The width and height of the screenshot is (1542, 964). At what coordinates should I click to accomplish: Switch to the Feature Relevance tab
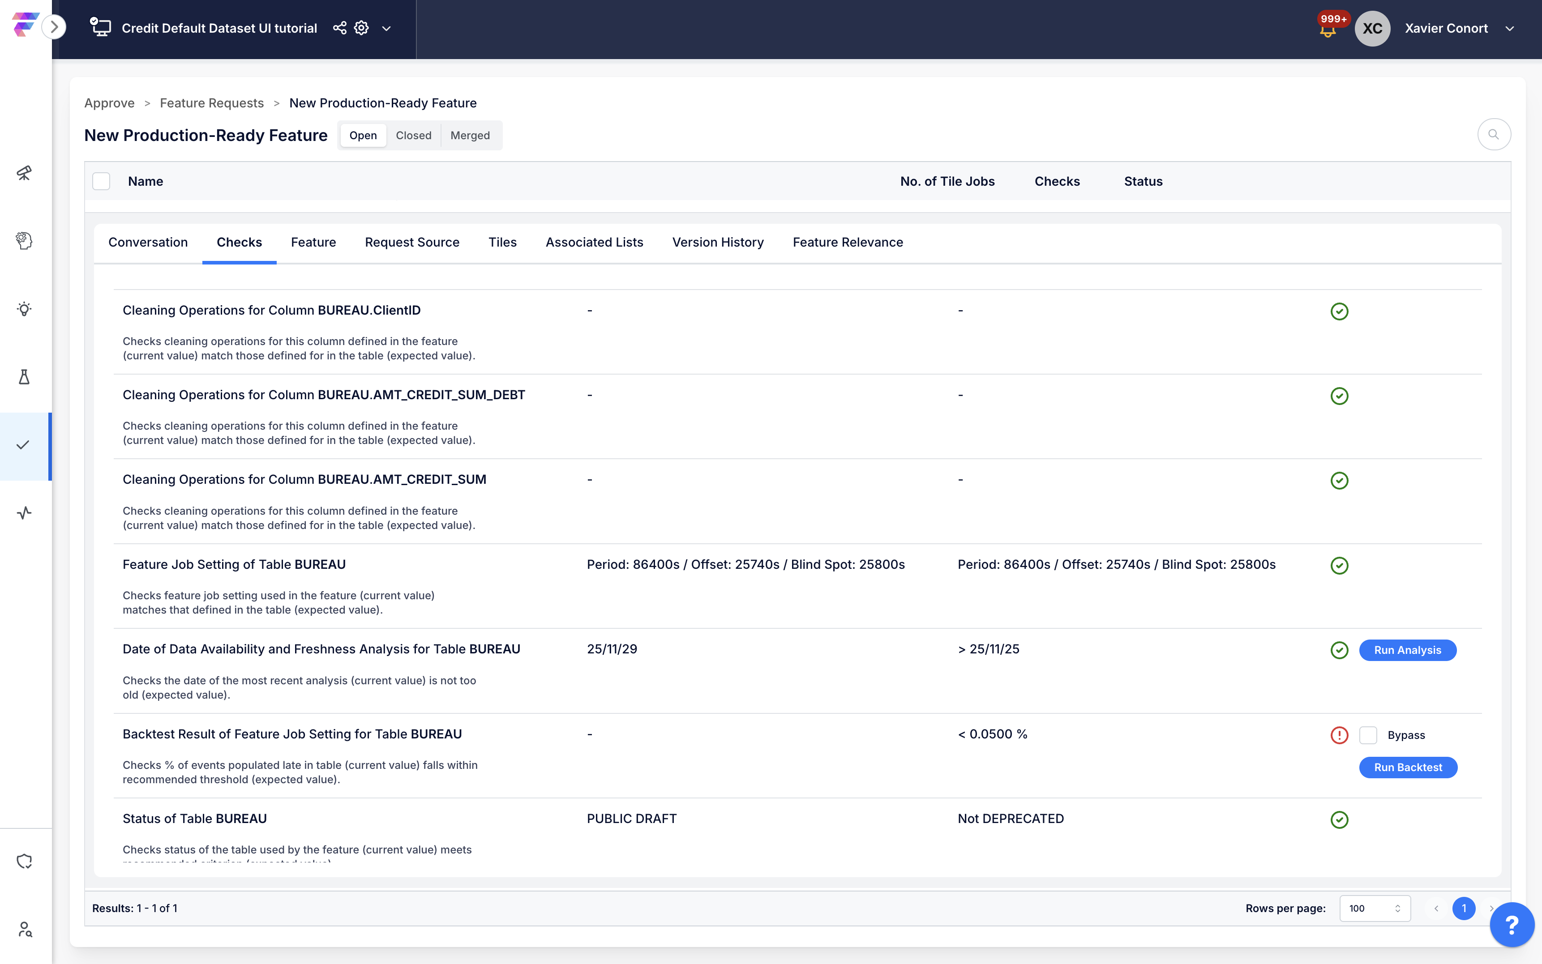point(848,242)
